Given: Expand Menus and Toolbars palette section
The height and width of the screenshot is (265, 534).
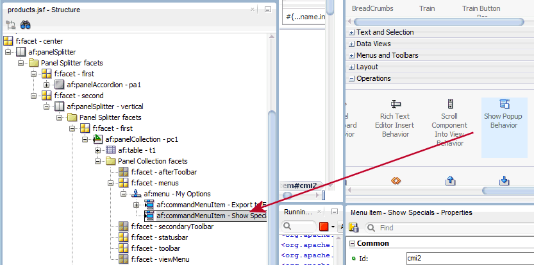Looking at the screenshot, I should (x=352, y=56).
